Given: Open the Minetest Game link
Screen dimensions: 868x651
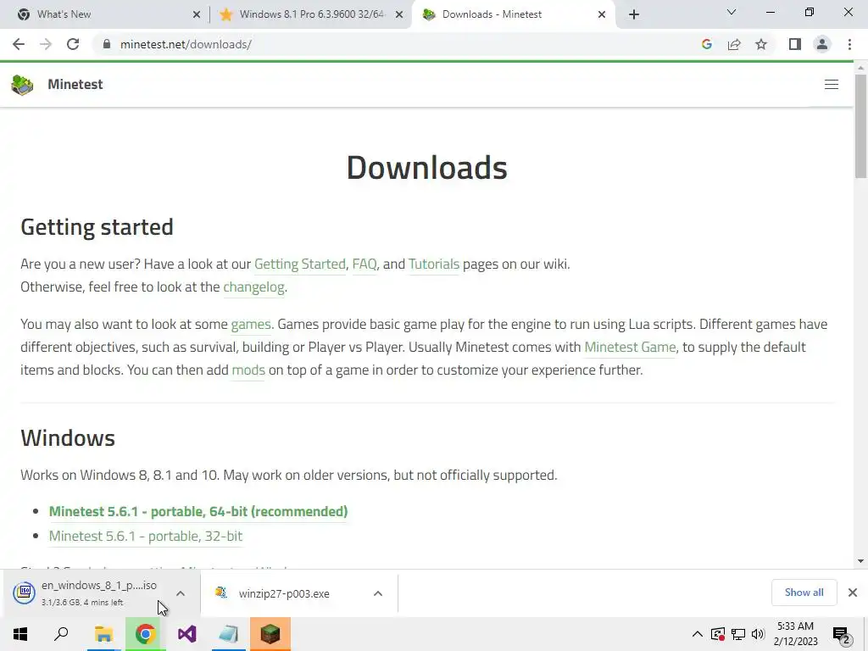Looking at the screenshot, I should coord(630,347).
